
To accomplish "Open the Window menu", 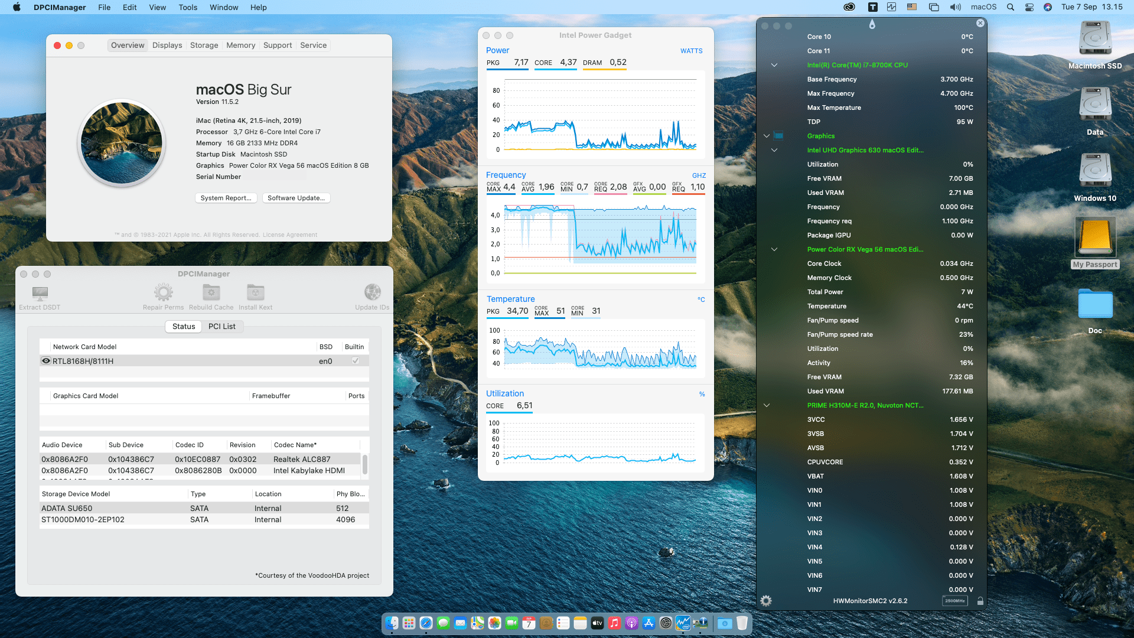I will coord(224,7).
